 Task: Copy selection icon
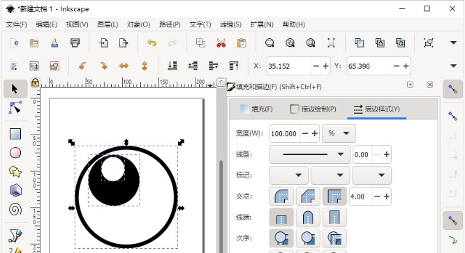tap(200, 43)
